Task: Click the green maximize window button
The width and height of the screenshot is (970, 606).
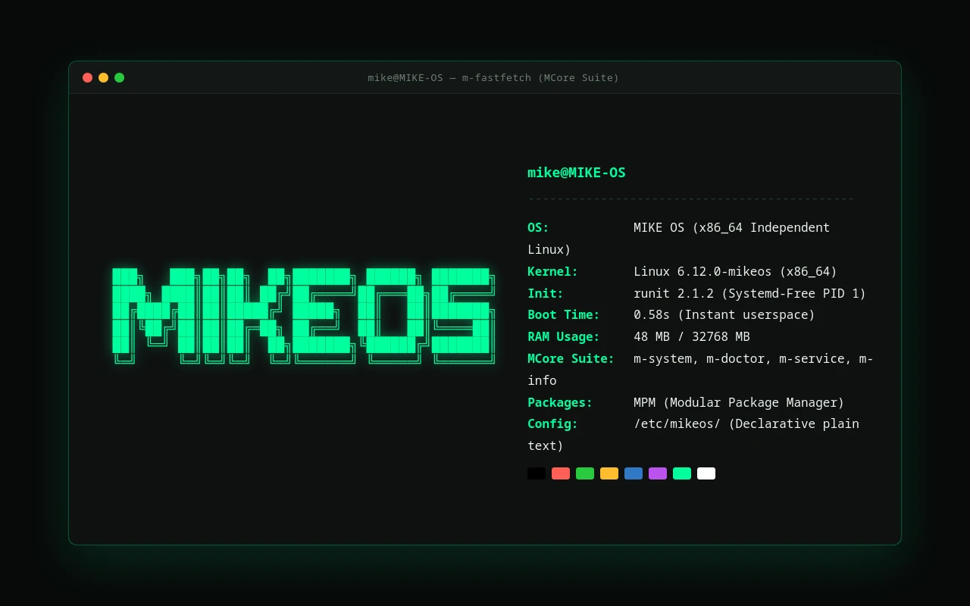Action: tap(119, 77)
